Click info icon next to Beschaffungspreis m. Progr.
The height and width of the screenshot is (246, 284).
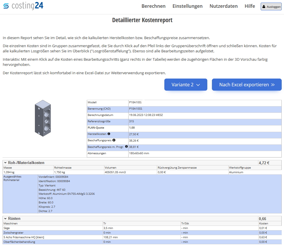[x=126, y=146]
